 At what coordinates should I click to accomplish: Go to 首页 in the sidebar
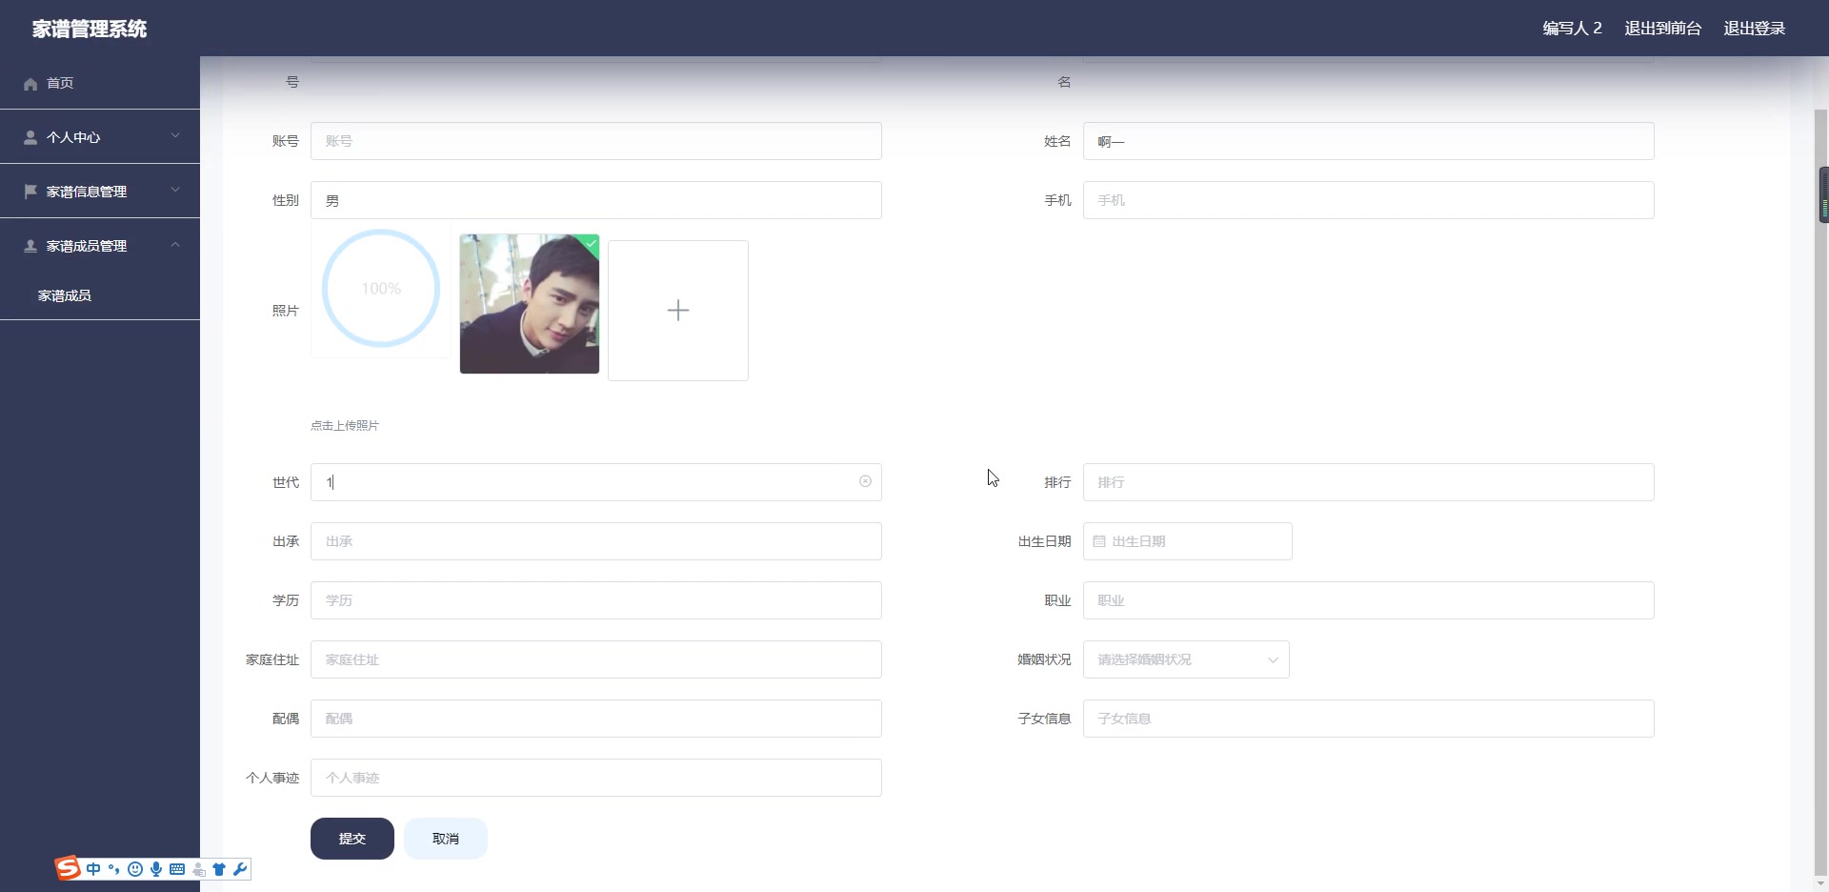tap(100, 83)
